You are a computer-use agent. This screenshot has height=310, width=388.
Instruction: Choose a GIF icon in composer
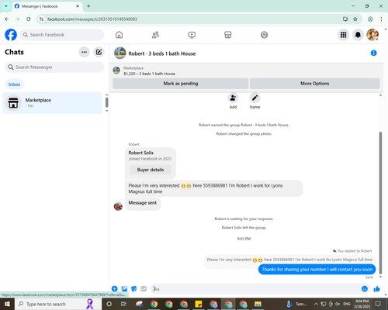(144, 289)
